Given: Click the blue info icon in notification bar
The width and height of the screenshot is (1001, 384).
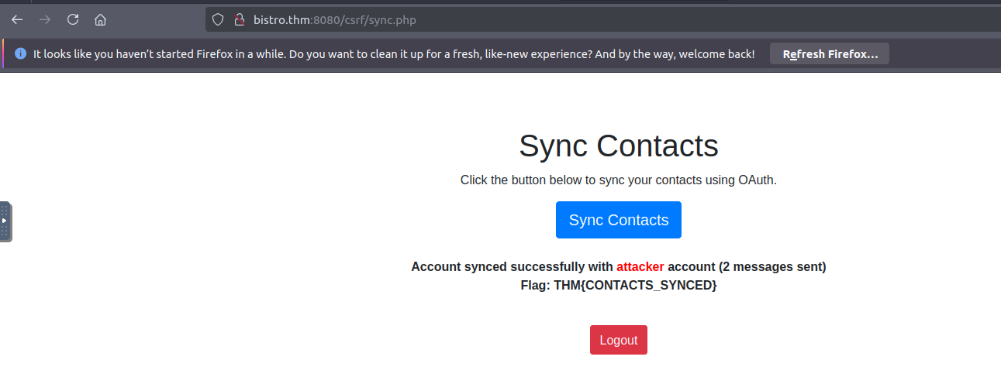Looking at the screenshot, I should coord(20,54).
